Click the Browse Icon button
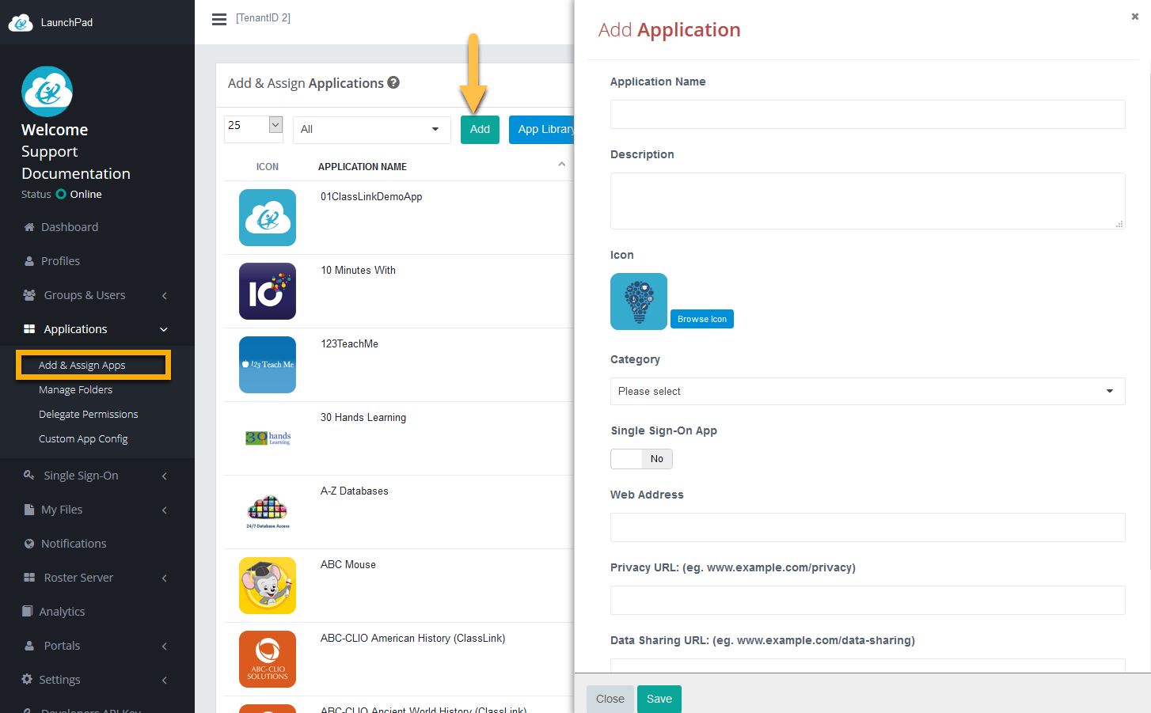1151x713 pixels. [702, 319]
